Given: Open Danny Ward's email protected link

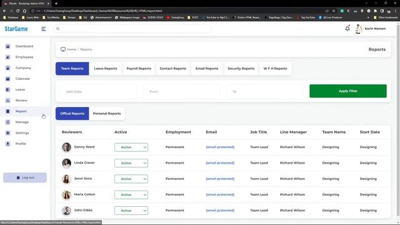Looking at the screenshot, I should point(220,147).
